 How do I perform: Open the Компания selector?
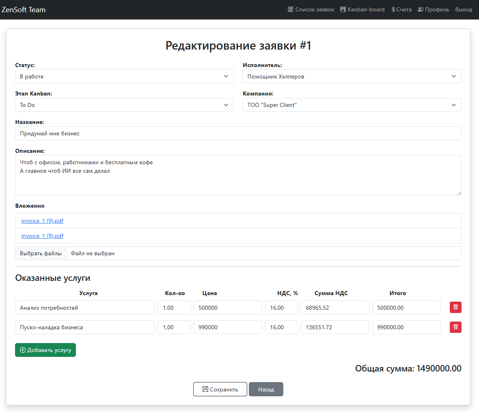pyautogui.click(x=352, y=105)
